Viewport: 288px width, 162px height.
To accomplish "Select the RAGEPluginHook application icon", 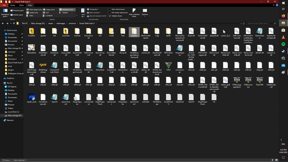I will click(x=43, y=65).
